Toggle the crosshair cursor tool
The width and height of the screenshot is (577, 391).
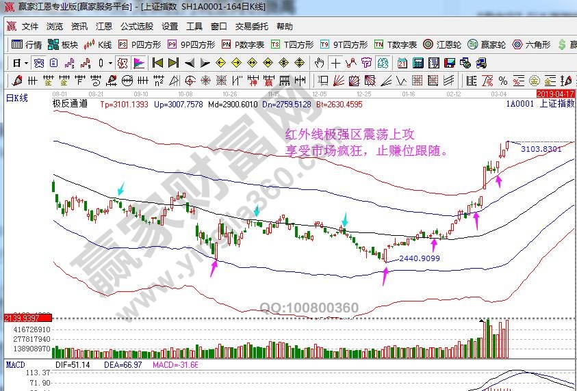(335, 63)
